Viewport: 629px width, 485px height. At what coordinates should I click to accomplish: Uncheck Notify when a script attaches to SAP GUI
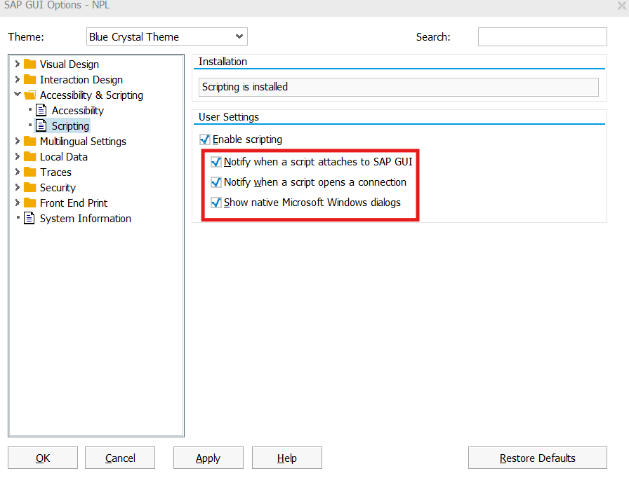(x=216, y=162)
